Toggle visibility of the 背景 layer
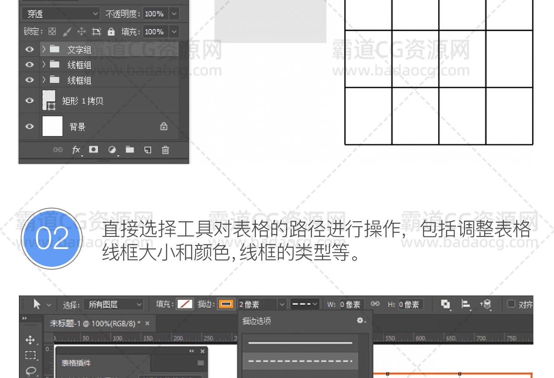This screenshot has width=554, height=378. (x=29, y=126)
